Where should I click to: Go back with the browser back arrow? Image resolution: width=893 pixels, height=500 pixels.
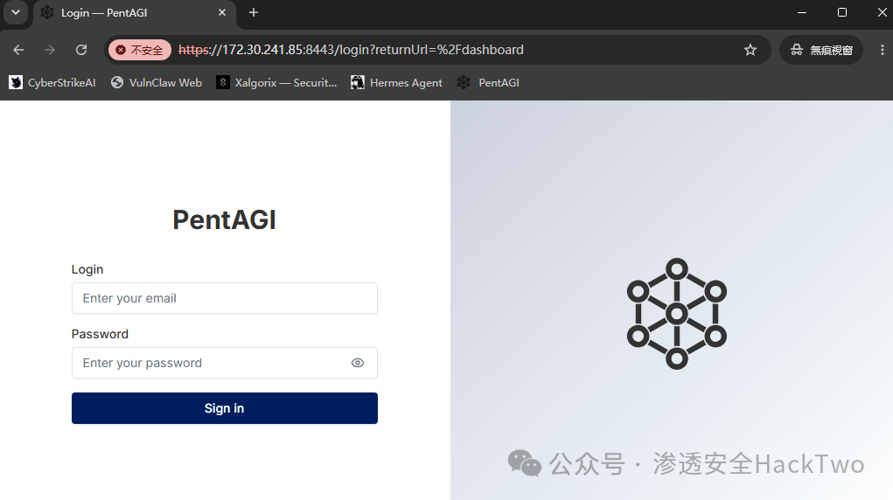click(x=18, y=50)
